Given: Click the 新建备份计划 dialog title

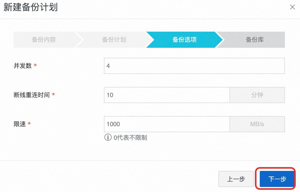Looking at the screenshot, I should 31,8.
